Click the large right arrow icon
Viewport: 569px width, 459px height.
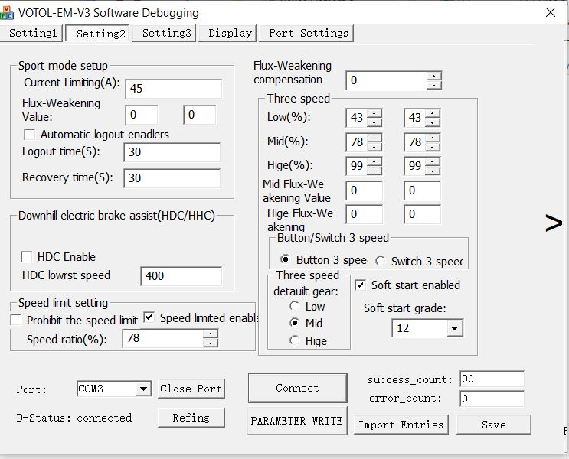point(553,223)
